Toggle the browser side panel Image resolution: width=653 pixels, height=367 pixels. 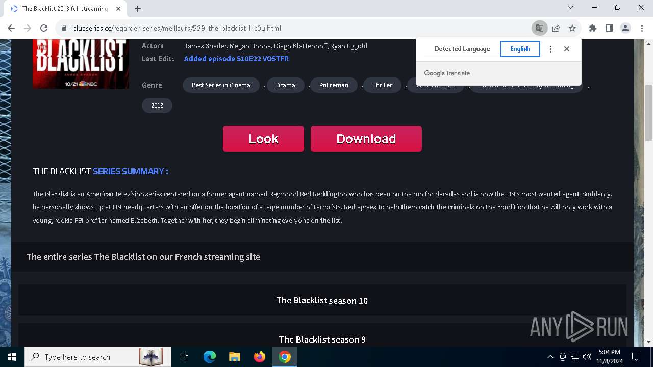pyautogui.click(x=609, y=28)
